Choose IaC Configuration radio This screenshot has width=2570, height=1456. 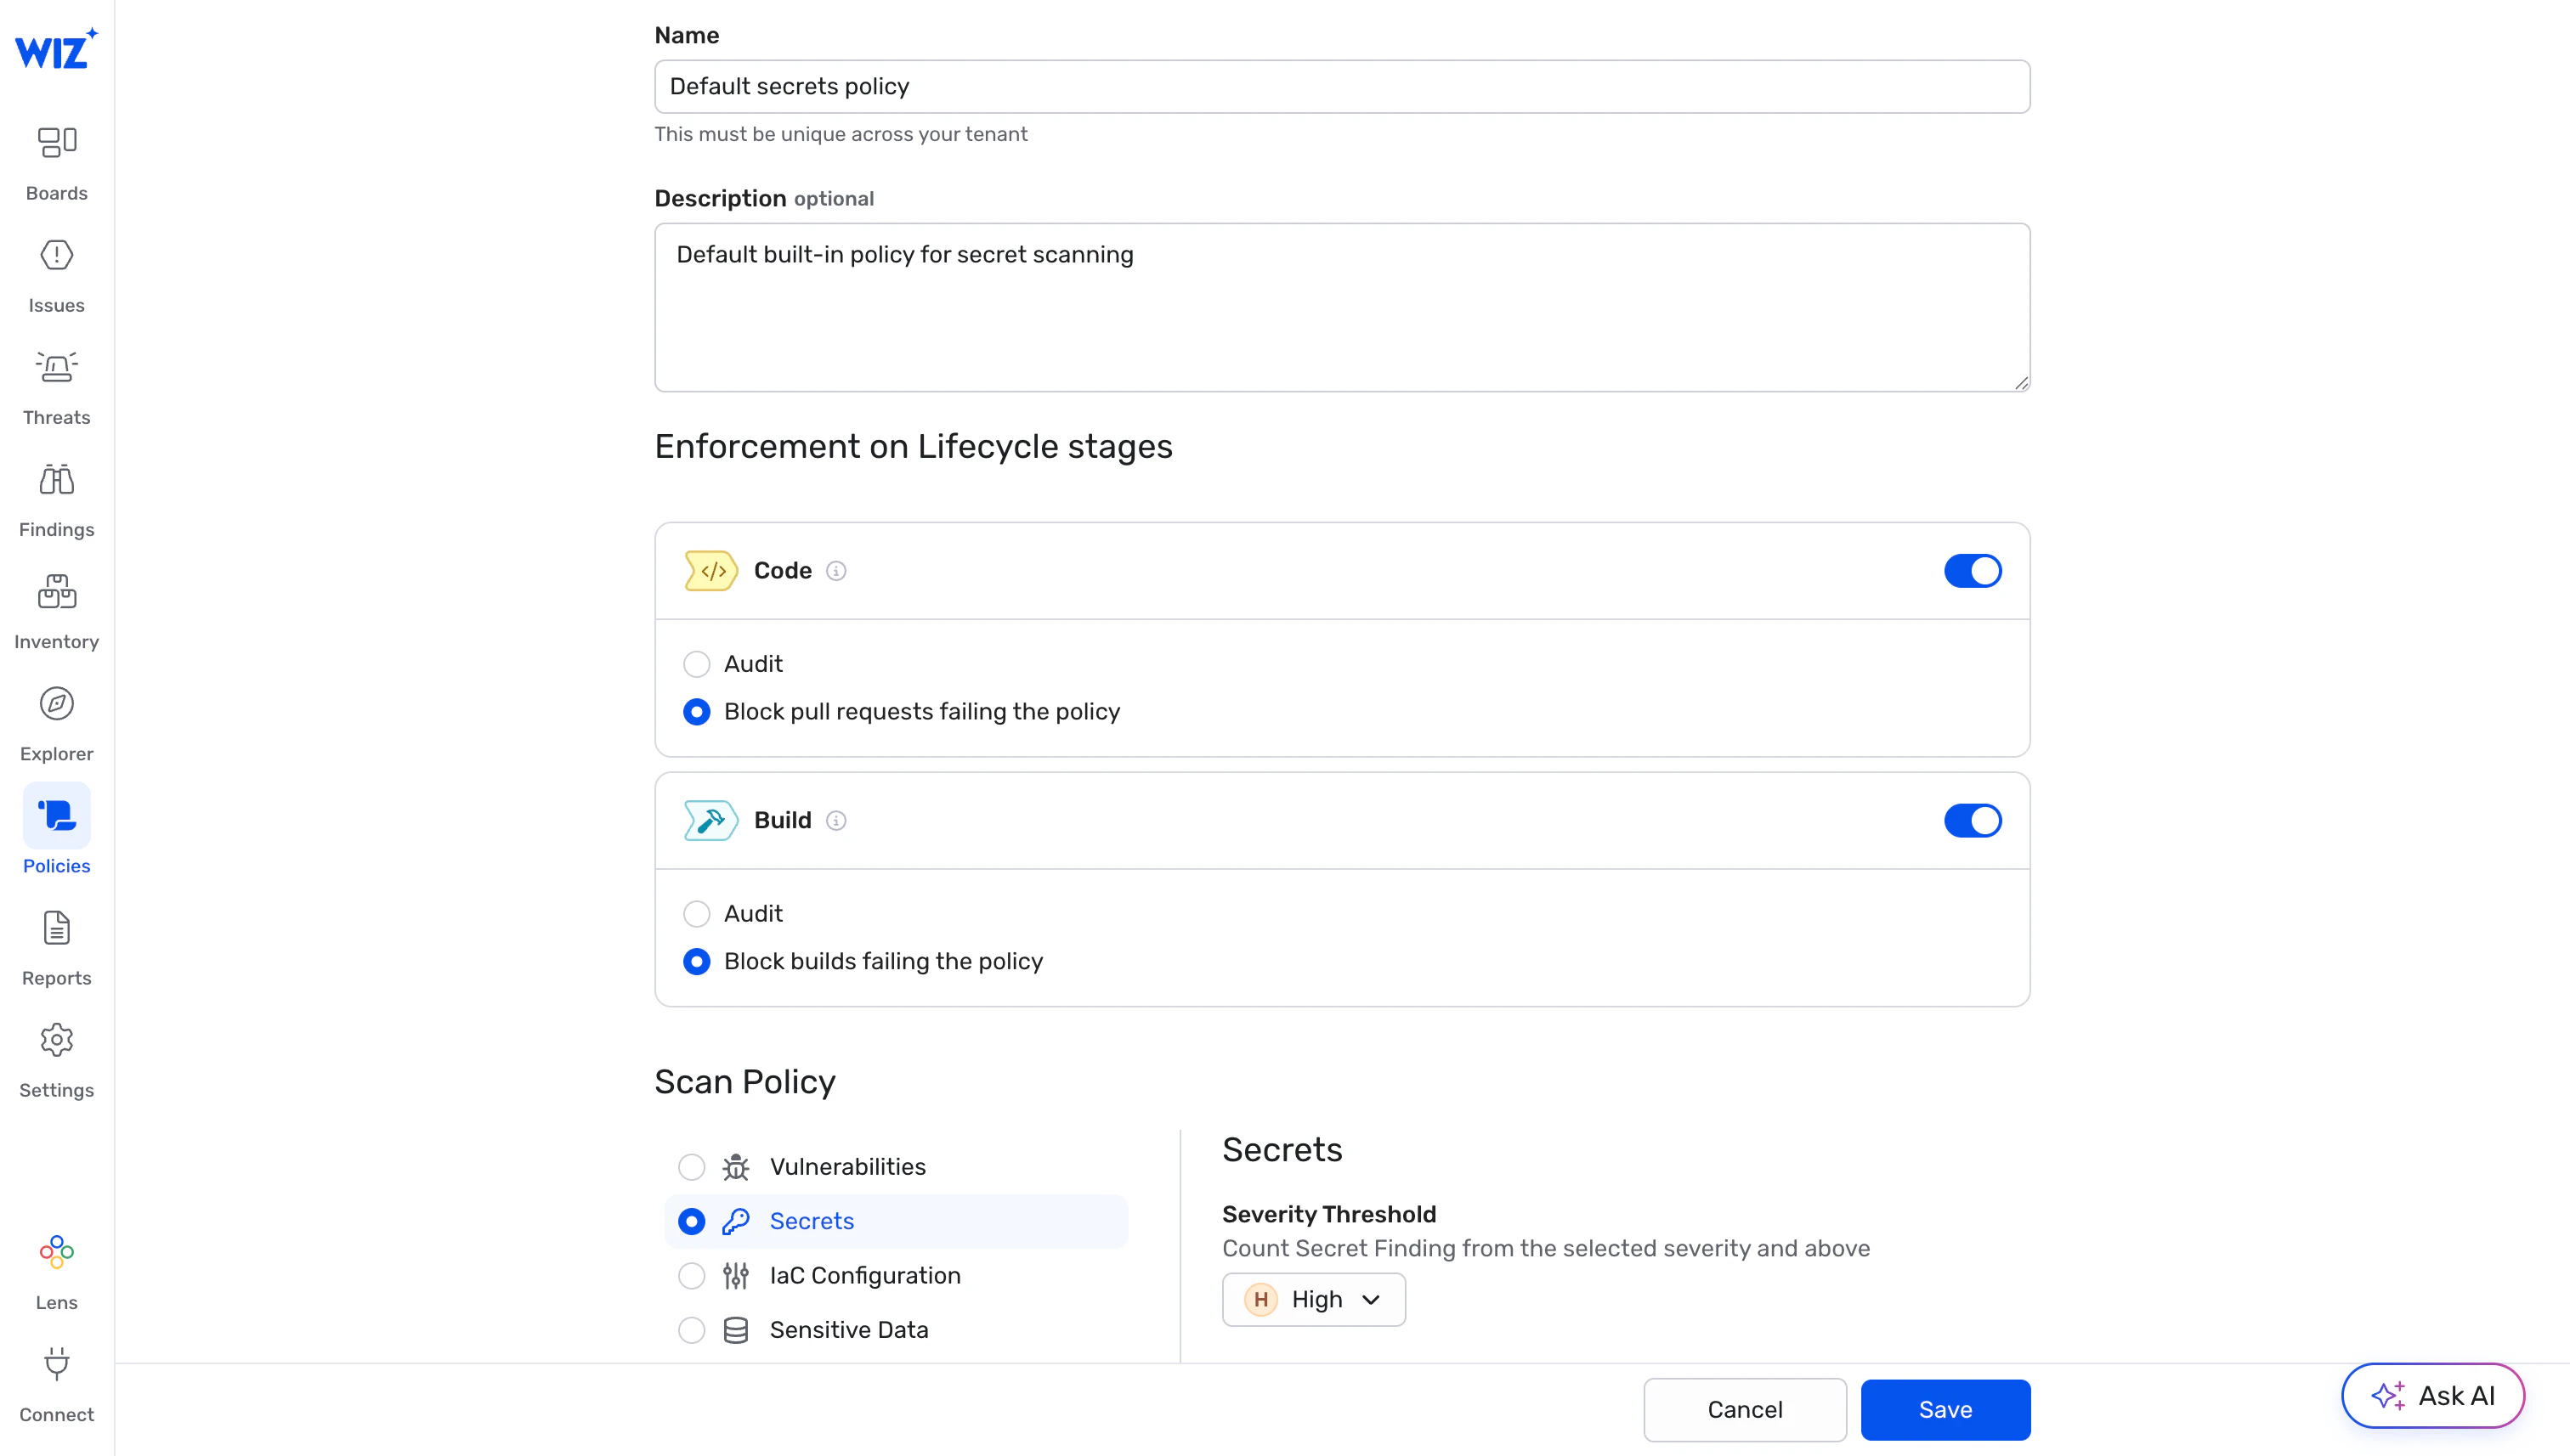point(691,1276)
